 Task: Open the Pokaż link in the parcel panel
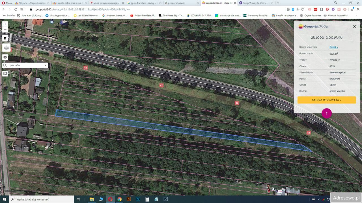334,47
